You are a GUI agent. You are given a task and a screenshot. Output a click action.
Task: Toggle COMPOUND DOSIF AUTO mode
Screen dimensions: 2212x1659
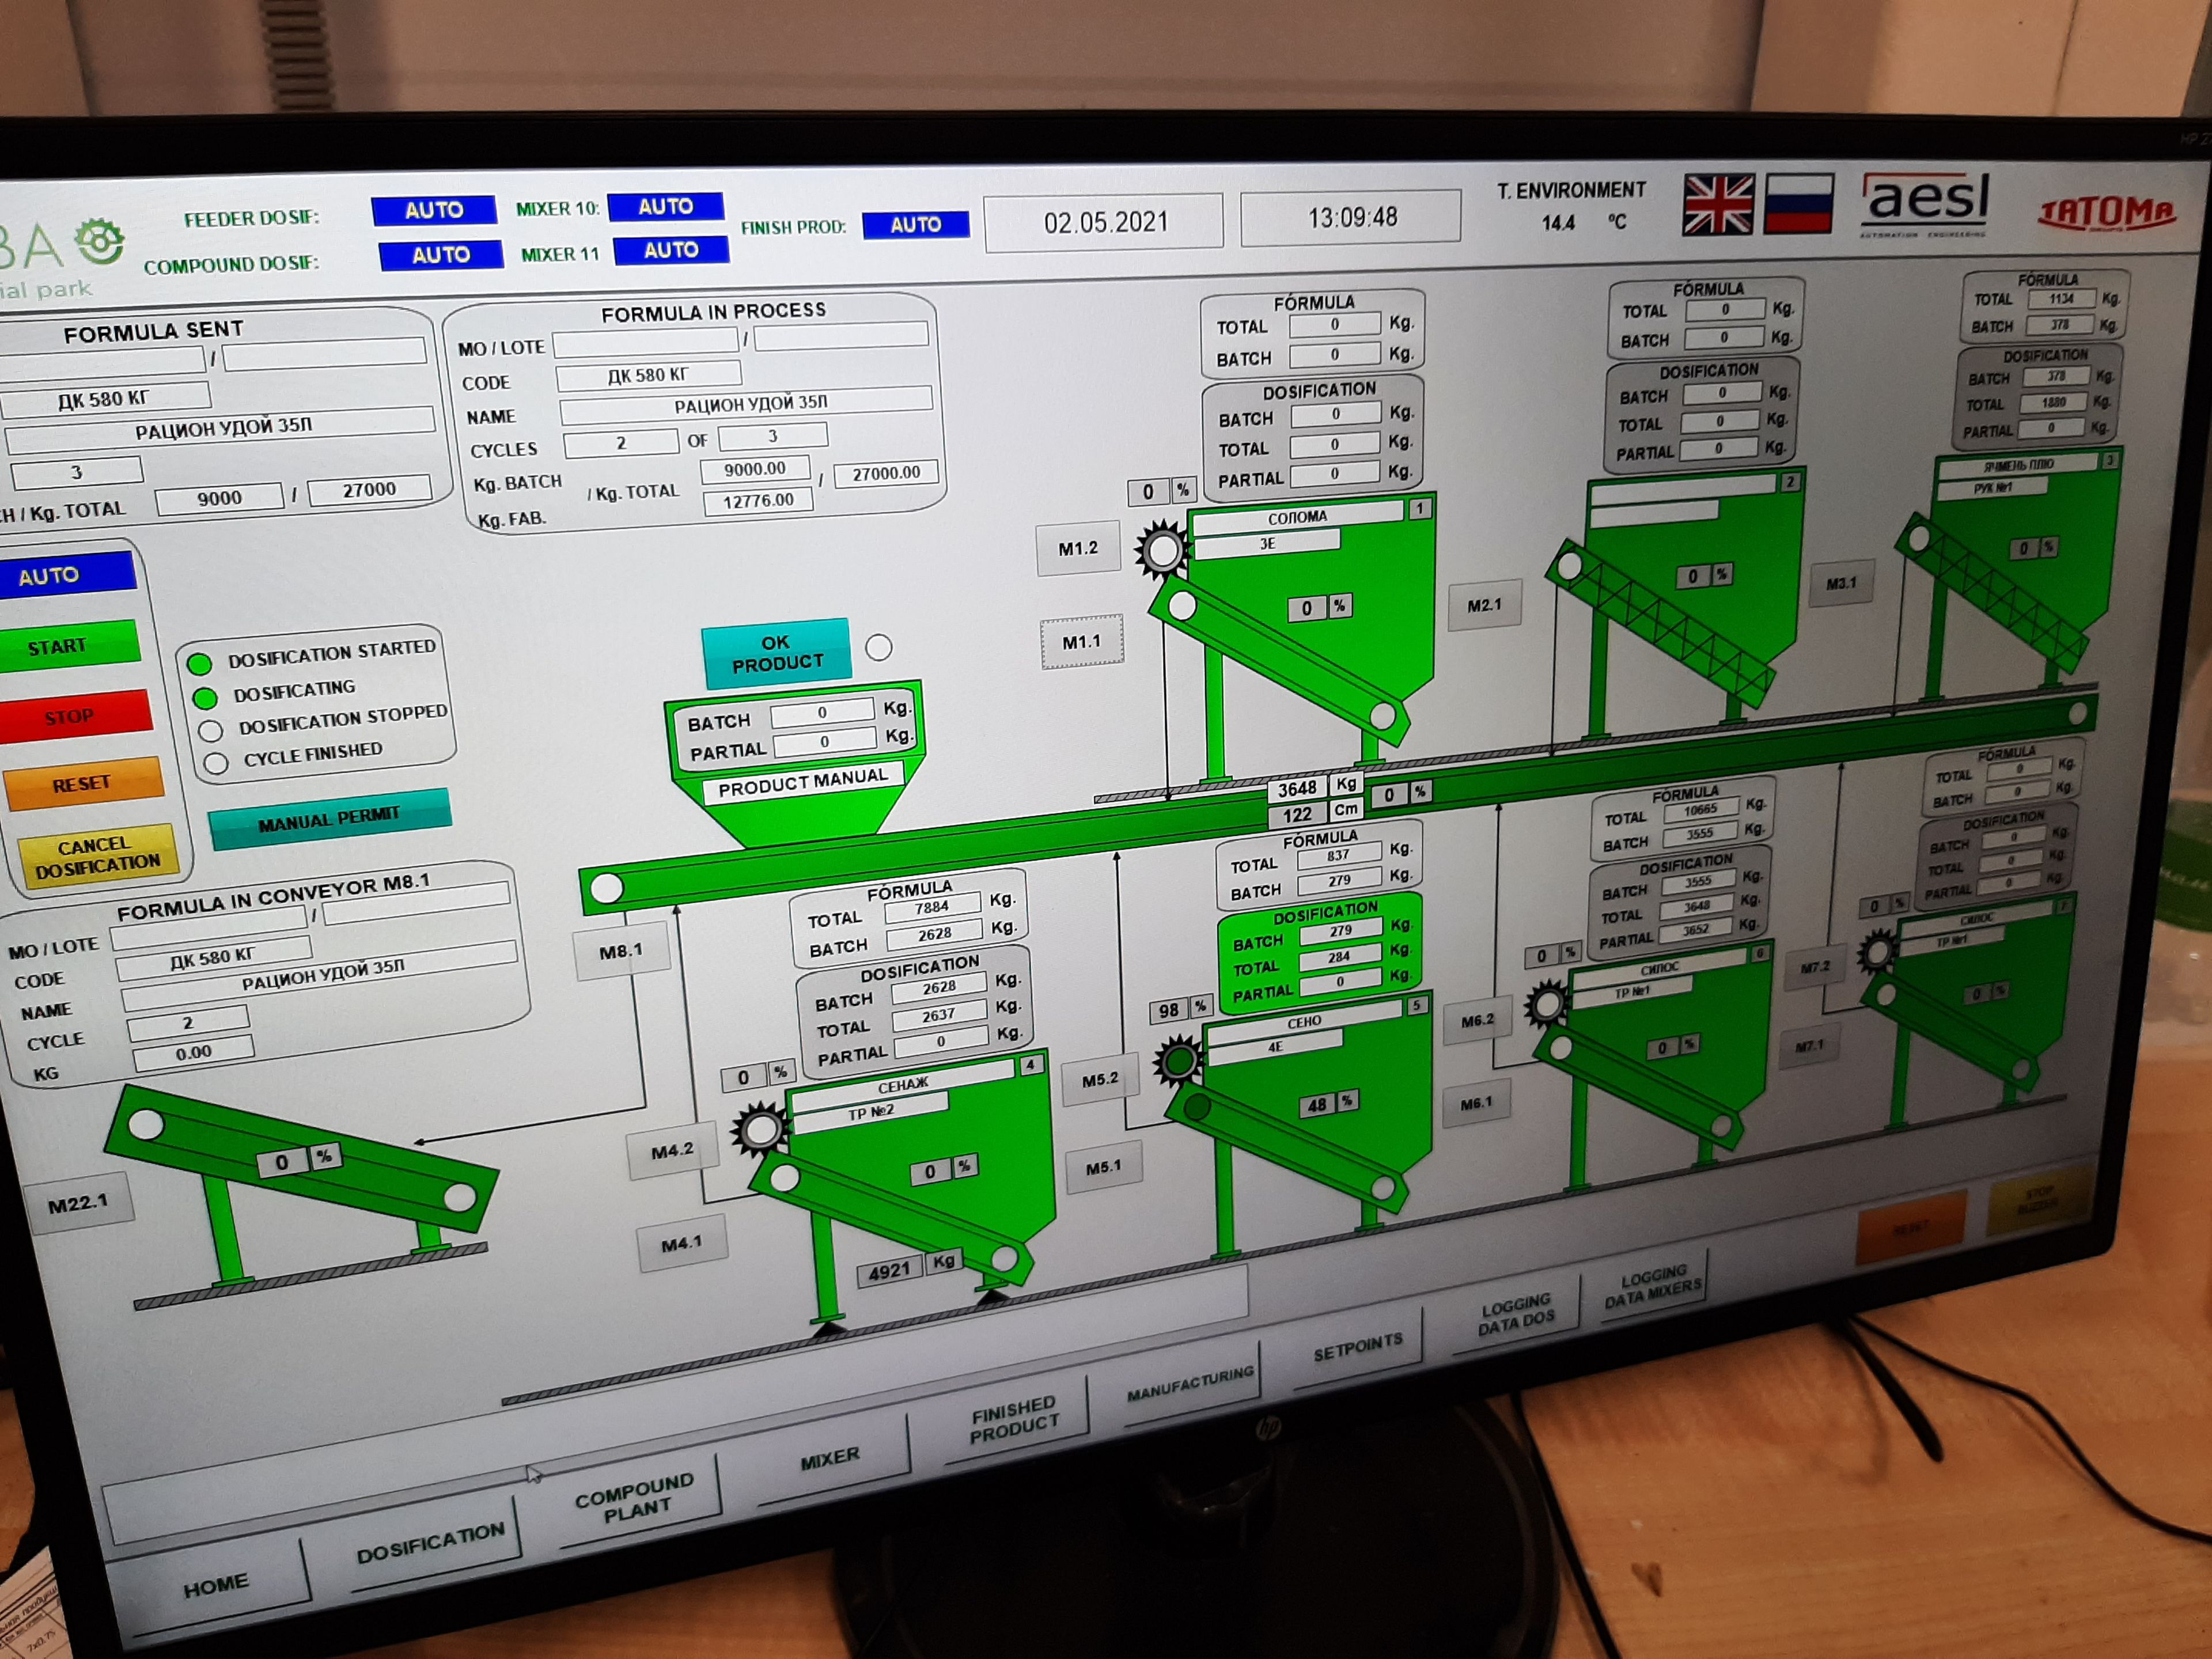441,255
